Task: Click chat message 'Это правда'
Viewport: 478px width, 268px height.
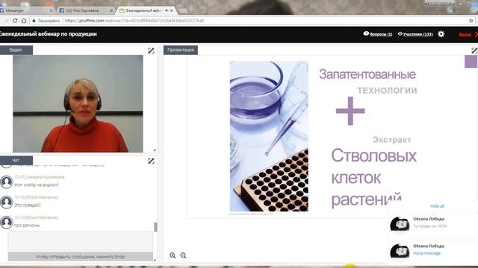Action: coord(28,205)
